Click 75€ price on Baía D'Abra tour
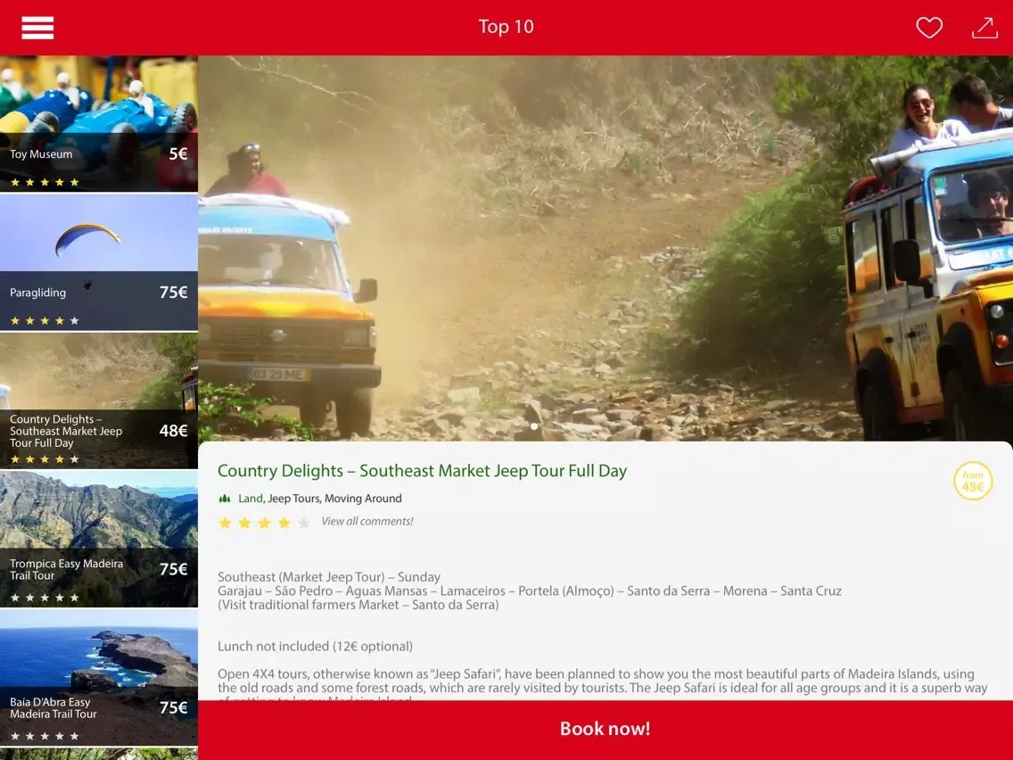Screen dimensions: 1013x760 [x=174, y=707]
